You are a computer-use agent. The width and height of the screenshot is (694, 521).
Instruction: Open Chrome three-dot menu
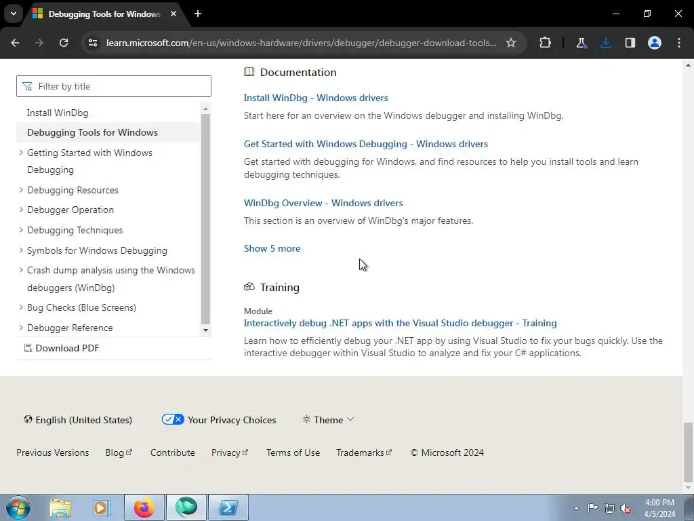679,43
